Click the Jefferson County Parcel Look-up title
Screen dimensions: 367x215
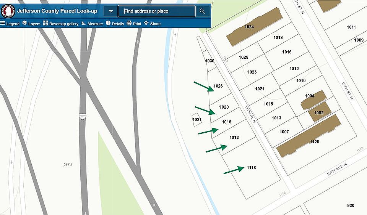tap(57, 11)
